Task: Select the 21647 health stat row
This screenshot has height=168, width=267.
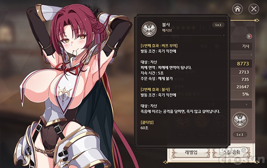Action: pyautogui.click(x=241, y=86)
